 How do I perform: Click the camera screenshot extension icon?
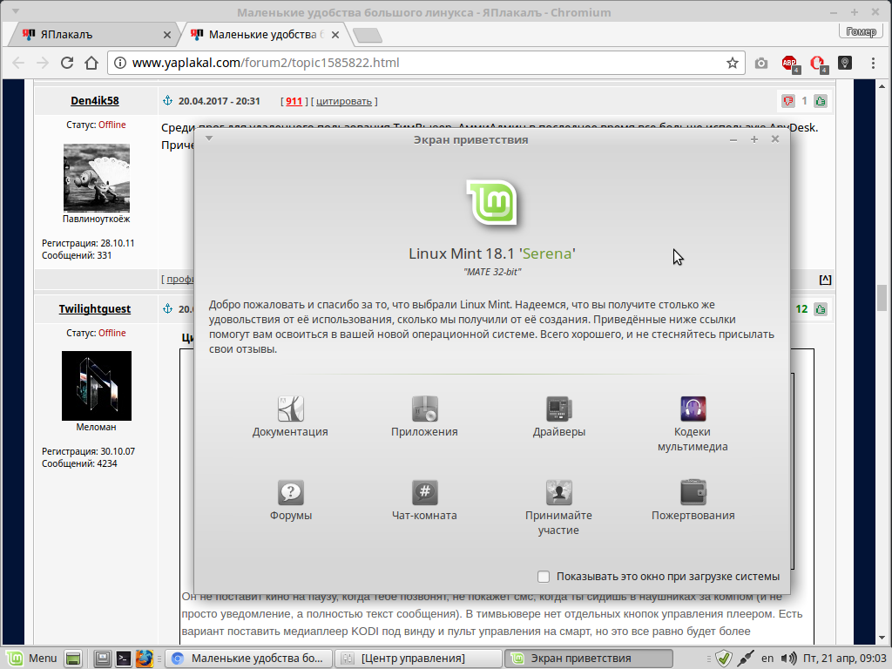(761, 63)
